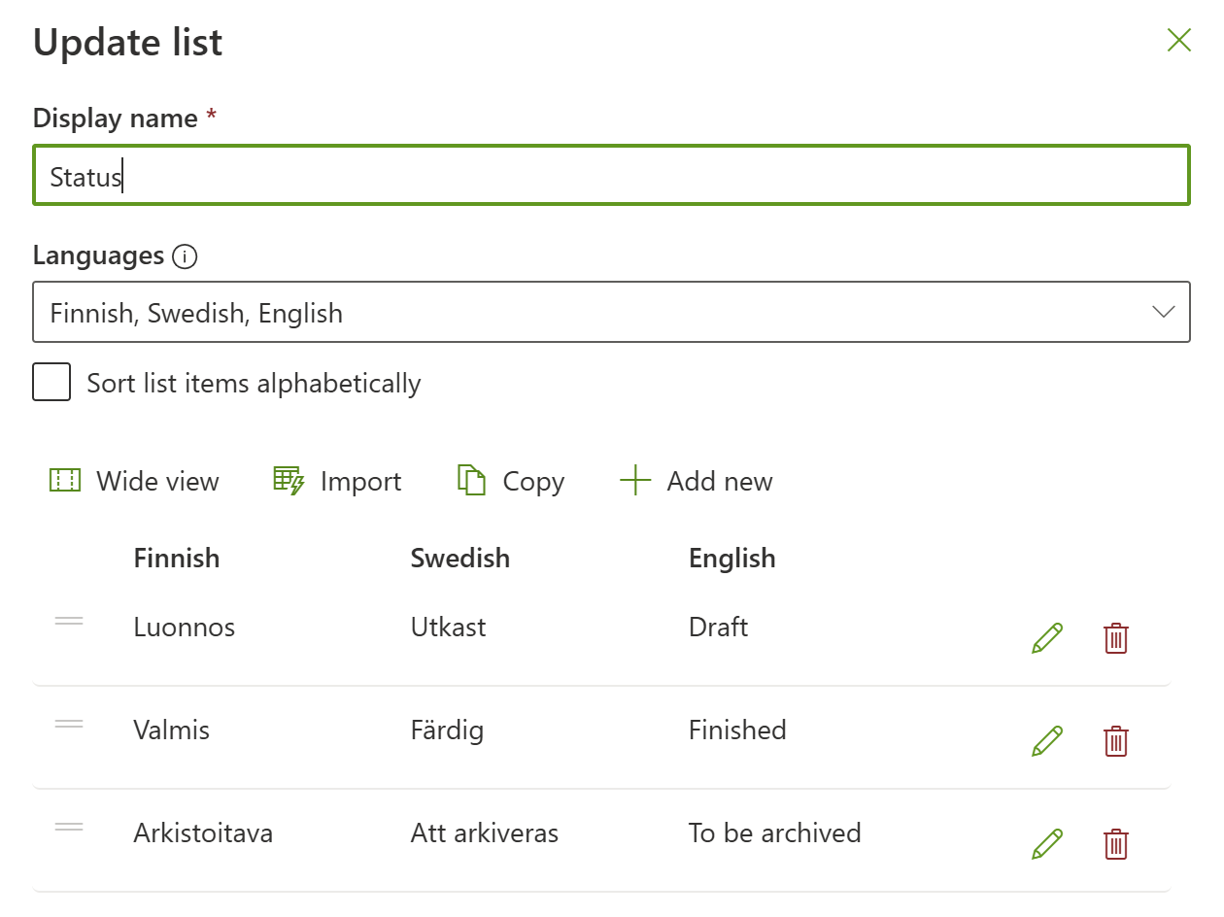Delete the Arkistoitava list item

[x=1116, y=844]
